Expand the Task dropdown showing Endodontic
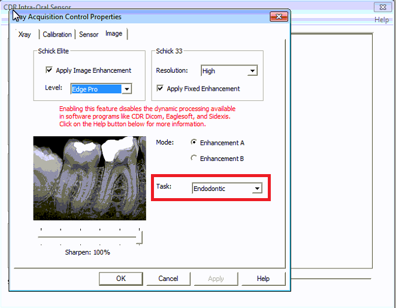 click(256, 189)
